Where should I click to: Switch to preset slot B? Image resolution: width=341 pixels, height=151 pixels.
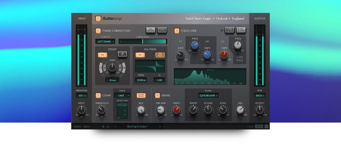point(108,126)
